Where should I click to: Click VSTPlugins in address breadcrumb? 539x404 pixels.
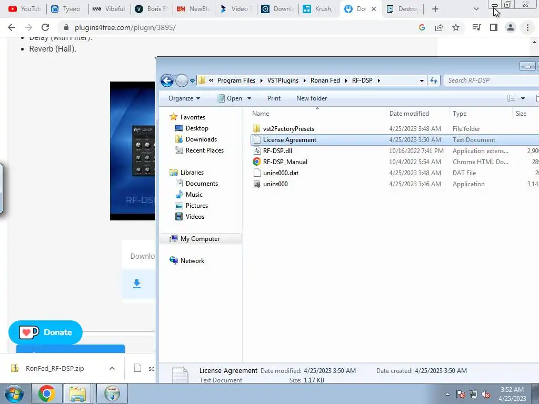pos(283,80)
